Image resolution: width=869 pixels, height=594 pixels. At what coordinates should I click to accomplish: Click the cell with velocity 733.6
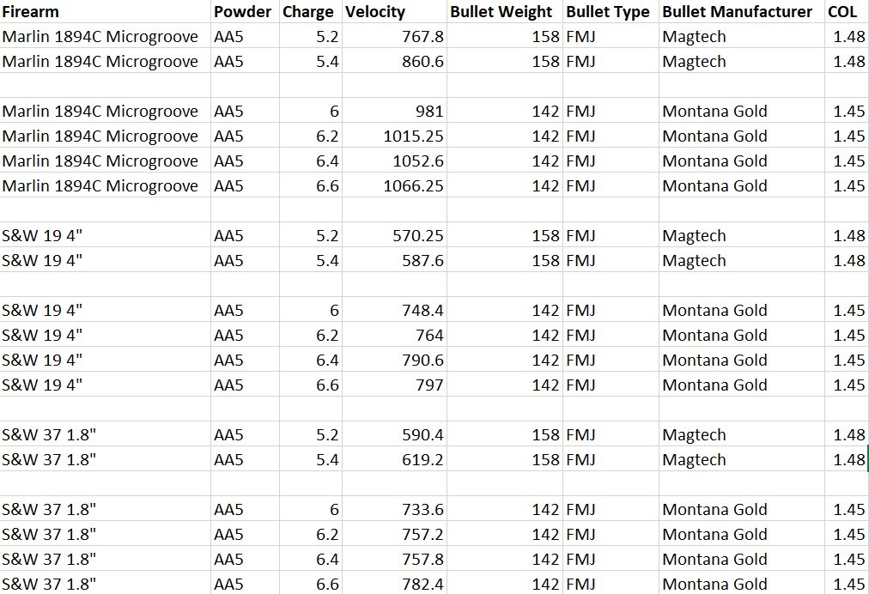pyautogui.click(x=394, y=510)
